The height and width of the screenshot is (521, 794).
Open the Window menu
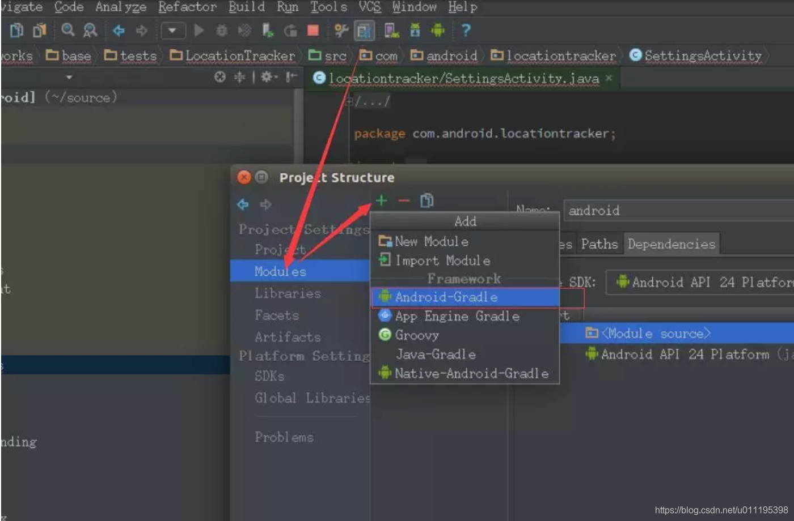[x=415, y=7]
